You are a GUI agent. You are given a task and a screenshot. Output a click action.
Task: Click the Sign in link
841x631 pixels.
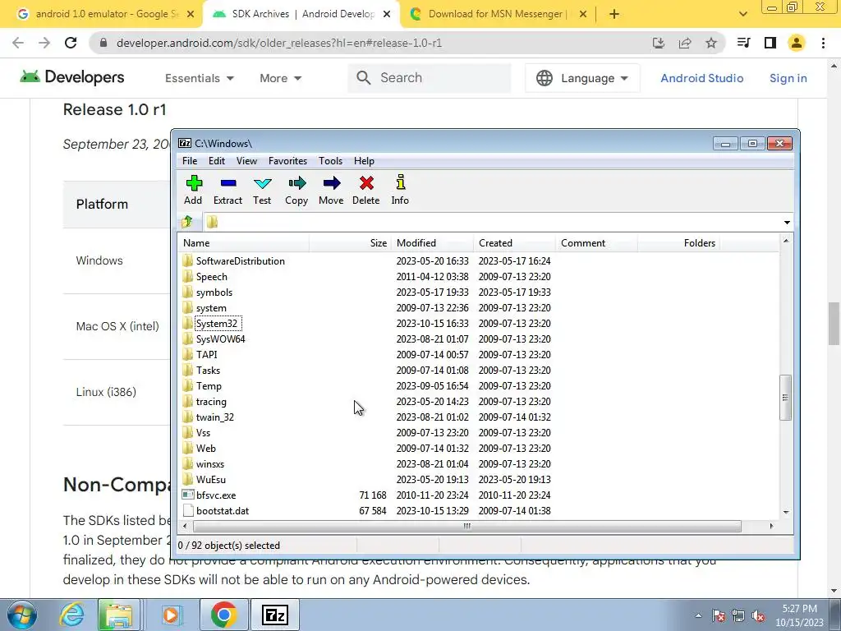coord(788,78)
